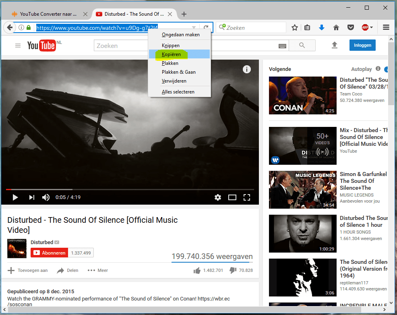Screen dimensions: 397x315
Task: Open the Conan Disturbed video thumbnail
Action: pyautogui.click(x=302, y=95)
